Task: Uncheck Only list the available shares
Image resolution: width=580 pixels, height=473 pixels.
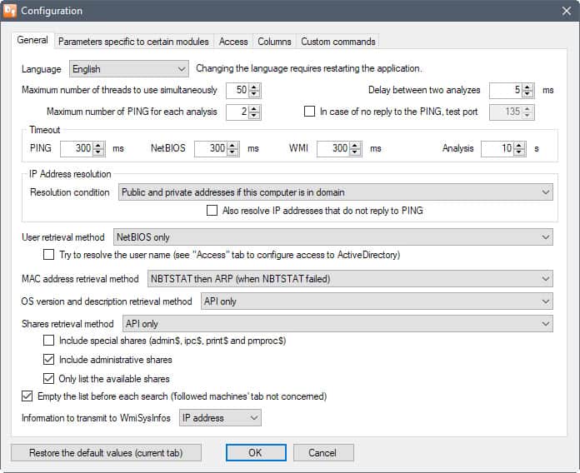Action: coord(49,378)
